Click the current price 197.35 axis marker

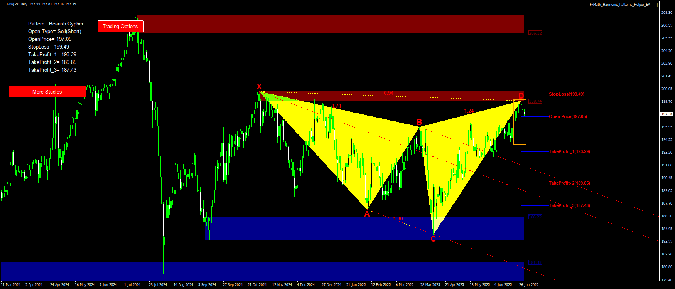pos(666,114)
